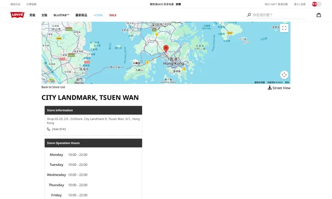
Task: Open the free shipping details link
Action: [x=178, y=4]
